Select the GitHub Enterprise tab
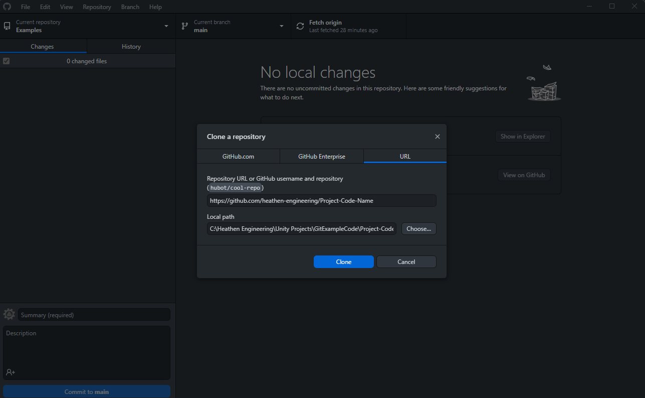Viewport: 645px width, 398px height. coord(322,156)
